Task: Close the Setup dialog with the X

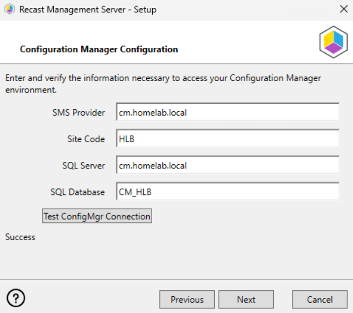Action: pos(344,9)
